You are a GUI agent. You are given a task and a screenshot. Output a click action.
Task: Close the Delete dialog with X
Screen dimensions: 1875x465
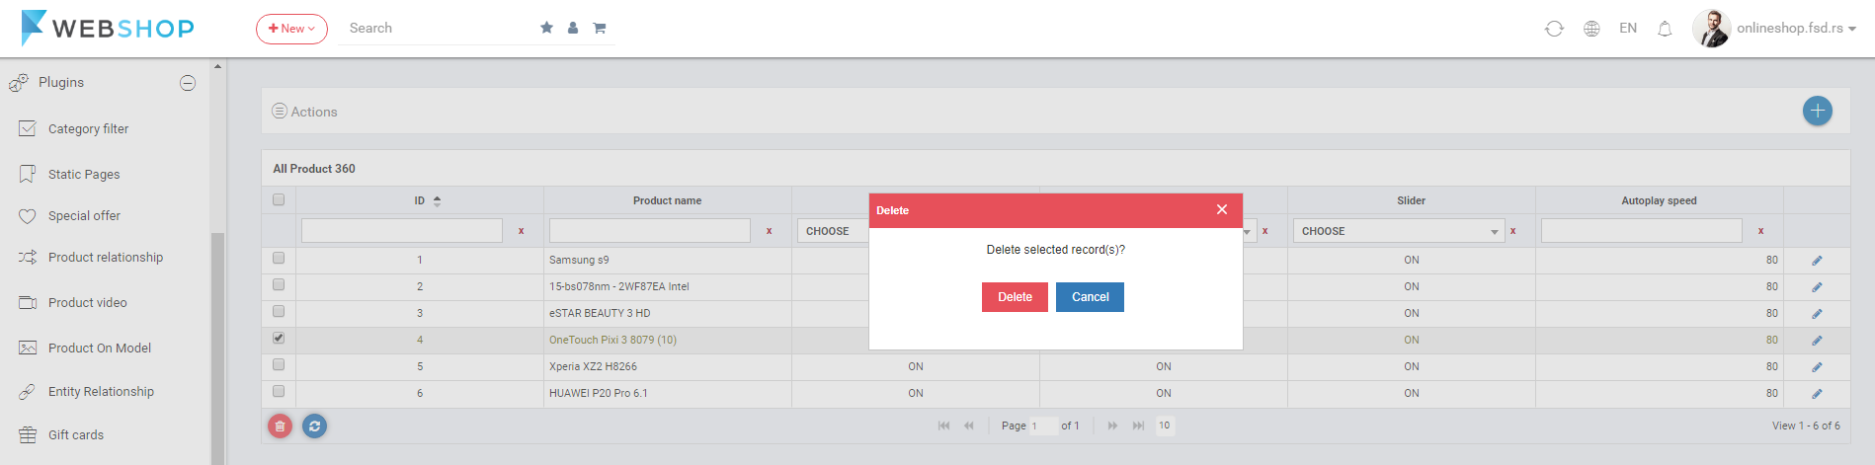click(1222, 209)
